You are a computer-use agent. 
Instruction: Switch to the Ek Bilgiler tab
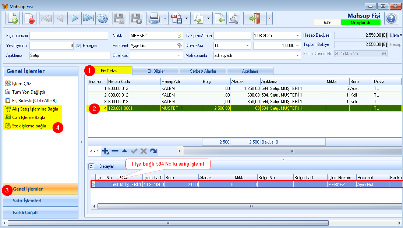pyautogui.click(x=156, y=71)
